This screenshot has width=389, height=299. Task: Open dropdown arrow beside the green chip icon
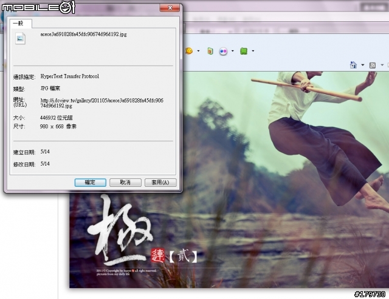[253, 51]
